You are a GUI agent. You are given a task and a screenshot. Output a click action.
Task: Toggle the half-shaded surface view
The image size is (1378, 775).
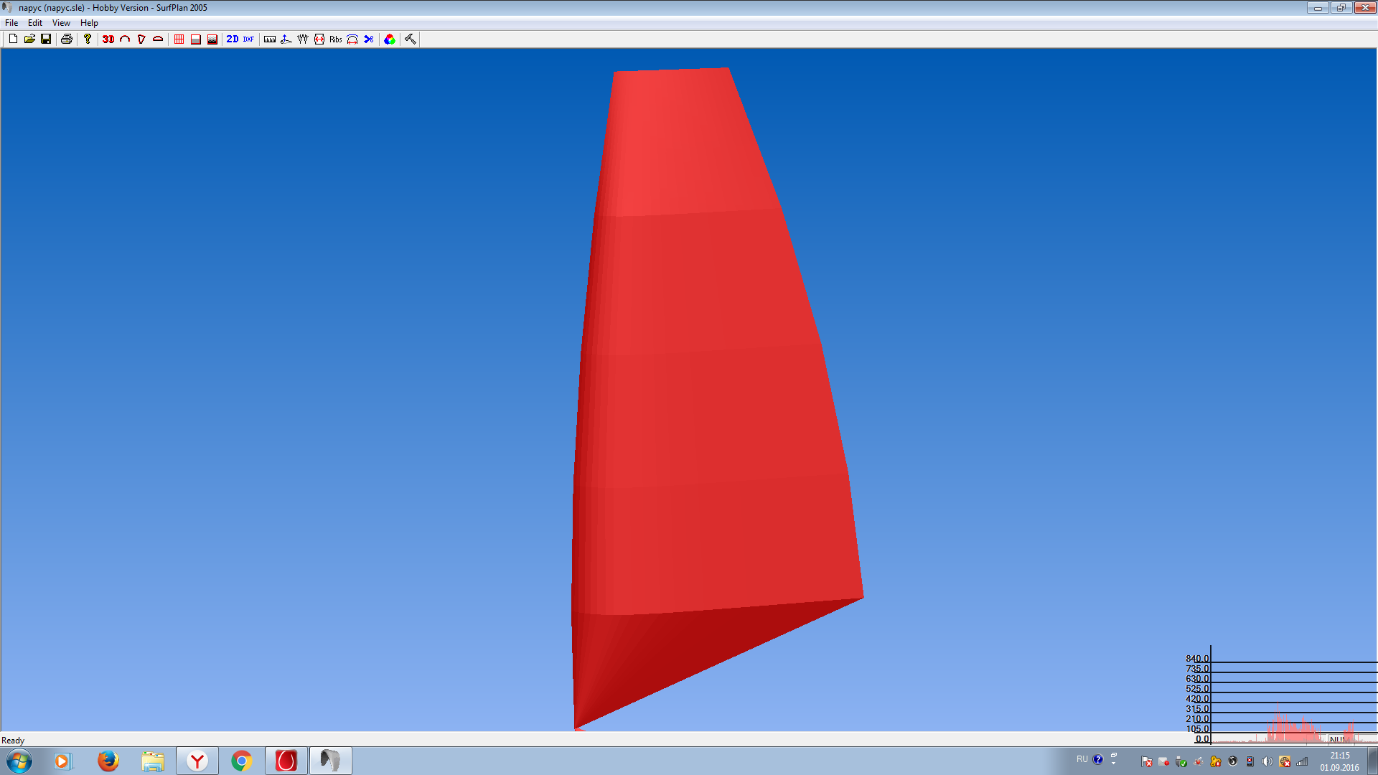coord(196,39)
